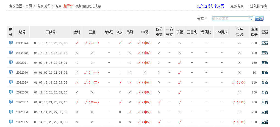
Task: View details for issue 2022069
Action: tap(265, 82)
